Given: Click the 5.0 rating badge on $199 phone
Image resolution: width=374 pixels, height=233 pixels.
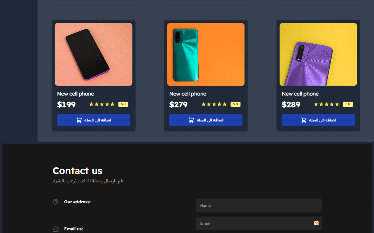Looking at the screenshot, I should pyautogui.click(x=123, y=104).
